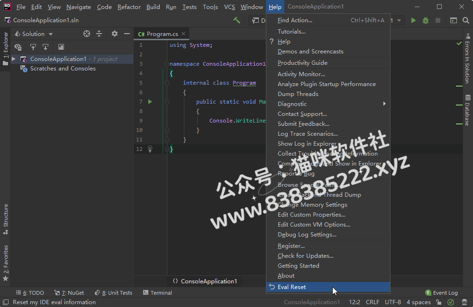473x307 pixels.
Task: Open Errors In Solution side panel
Action: [468, 58]
